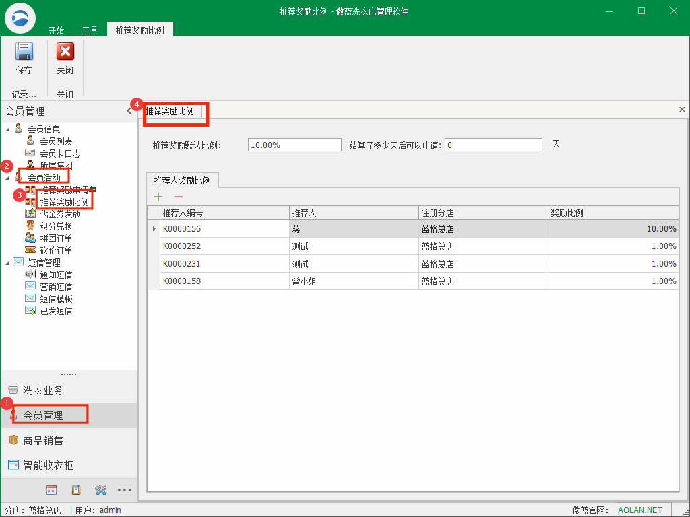Collapse the 会员活动 tree node arrow
The image size is (690, 517).
click(7, 178)
